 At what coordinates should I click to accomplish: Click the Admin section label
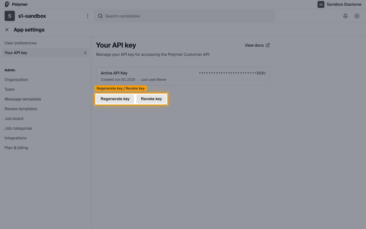[x=10, y=70]
